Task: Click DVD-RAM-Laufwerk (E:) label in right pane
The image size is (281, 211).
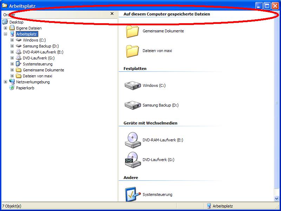Action: [163, 140]
